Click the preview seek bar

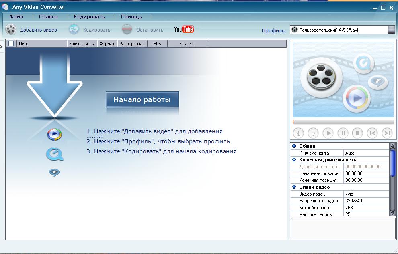(x=343, y=122)
